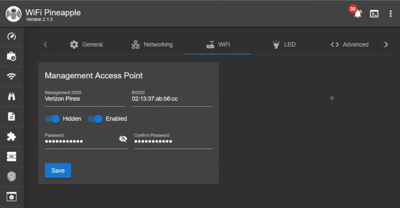This screenshot has height=208, width=400.
Task: Open the fingerprint icon in sidebar
Action: (x=11, y=176)
